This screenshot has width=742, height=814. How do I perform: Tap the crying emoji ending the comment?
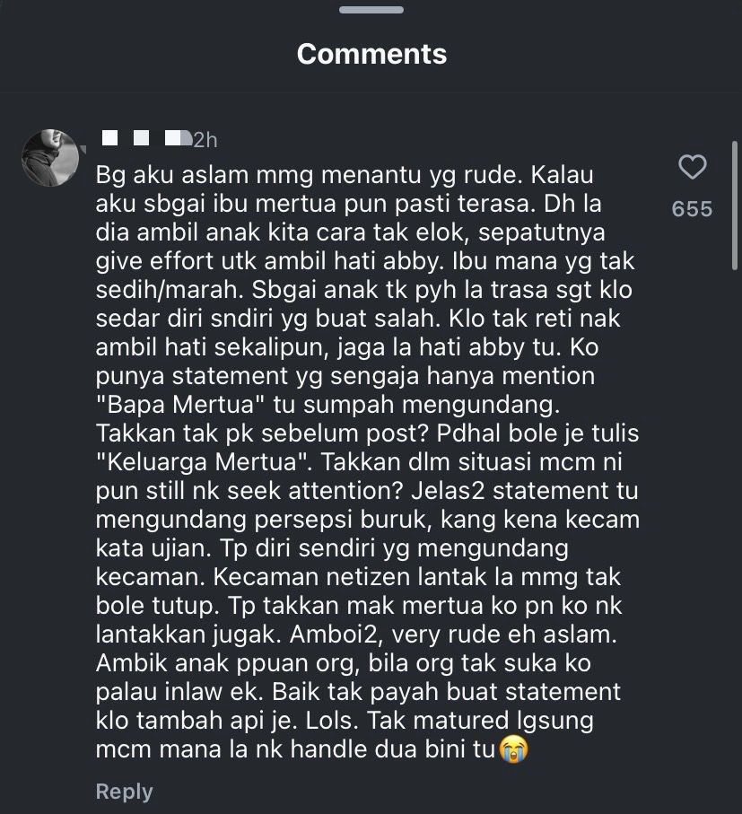514,749
